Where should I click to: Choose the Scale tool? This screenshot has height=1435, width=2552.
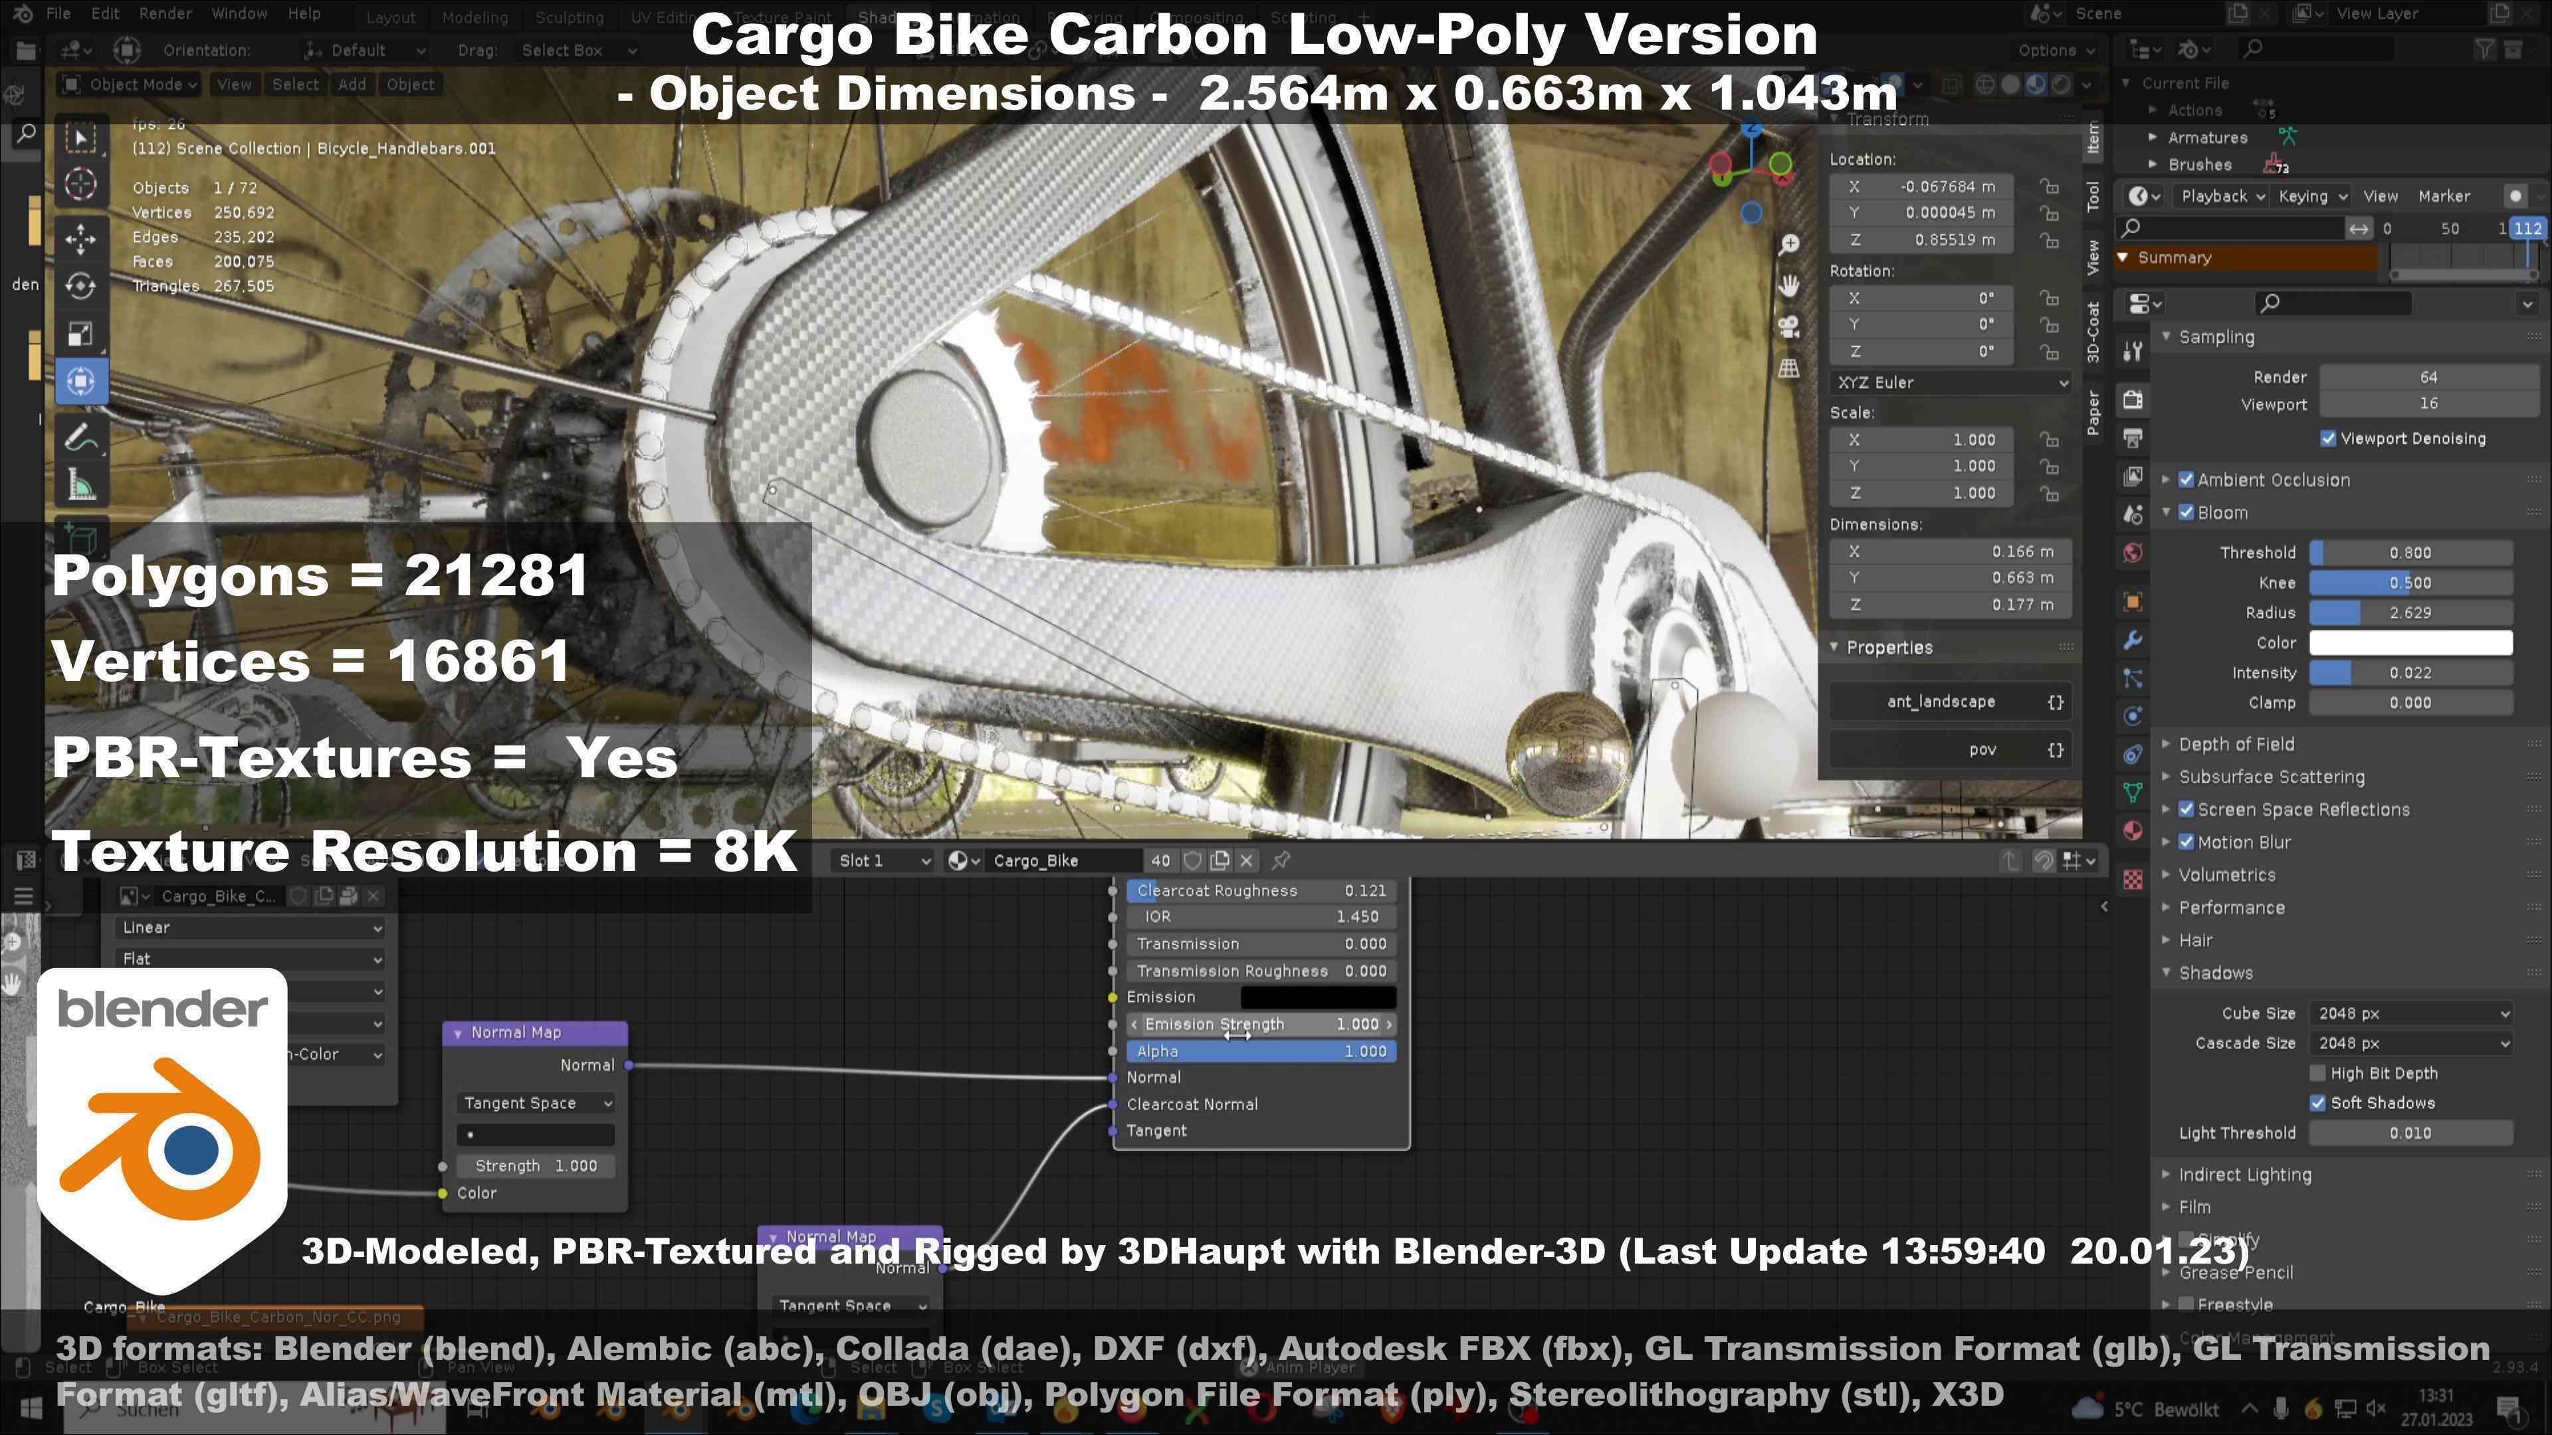click(81, 334)
